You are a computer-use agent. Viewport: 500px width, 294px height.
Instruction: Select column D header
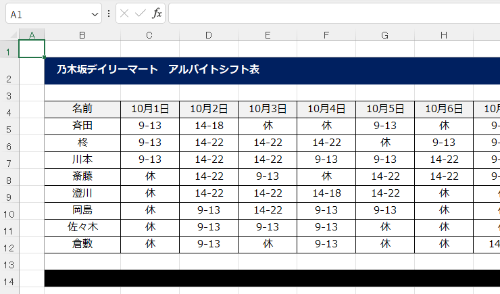(209, 34)
